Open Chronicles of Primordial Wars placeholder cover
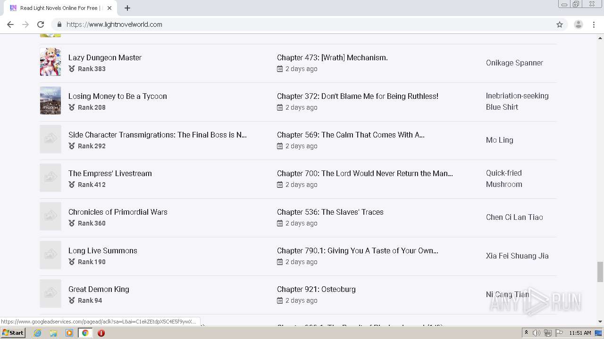604x339 pixels. pyautogui.click(x=50, y=216)
